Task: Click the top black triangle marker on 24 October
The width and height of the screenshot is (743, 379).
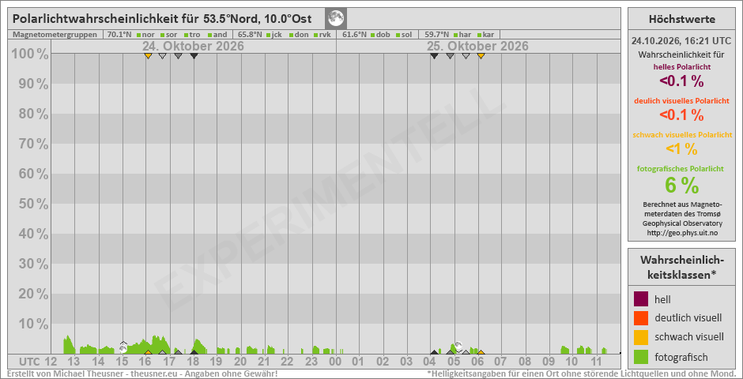Action: pyautogui.click(x=194, y=56)
